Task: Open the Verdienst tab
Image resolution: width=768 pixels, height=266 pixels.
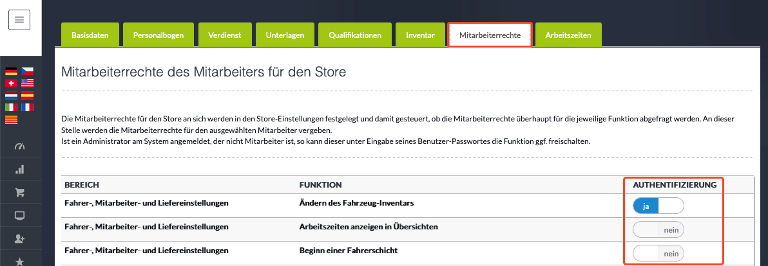Action: (x=226, y=35)
